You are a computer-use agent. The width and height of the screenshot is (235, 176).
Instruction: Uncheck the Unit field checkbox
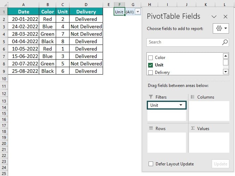click(150, 65)
